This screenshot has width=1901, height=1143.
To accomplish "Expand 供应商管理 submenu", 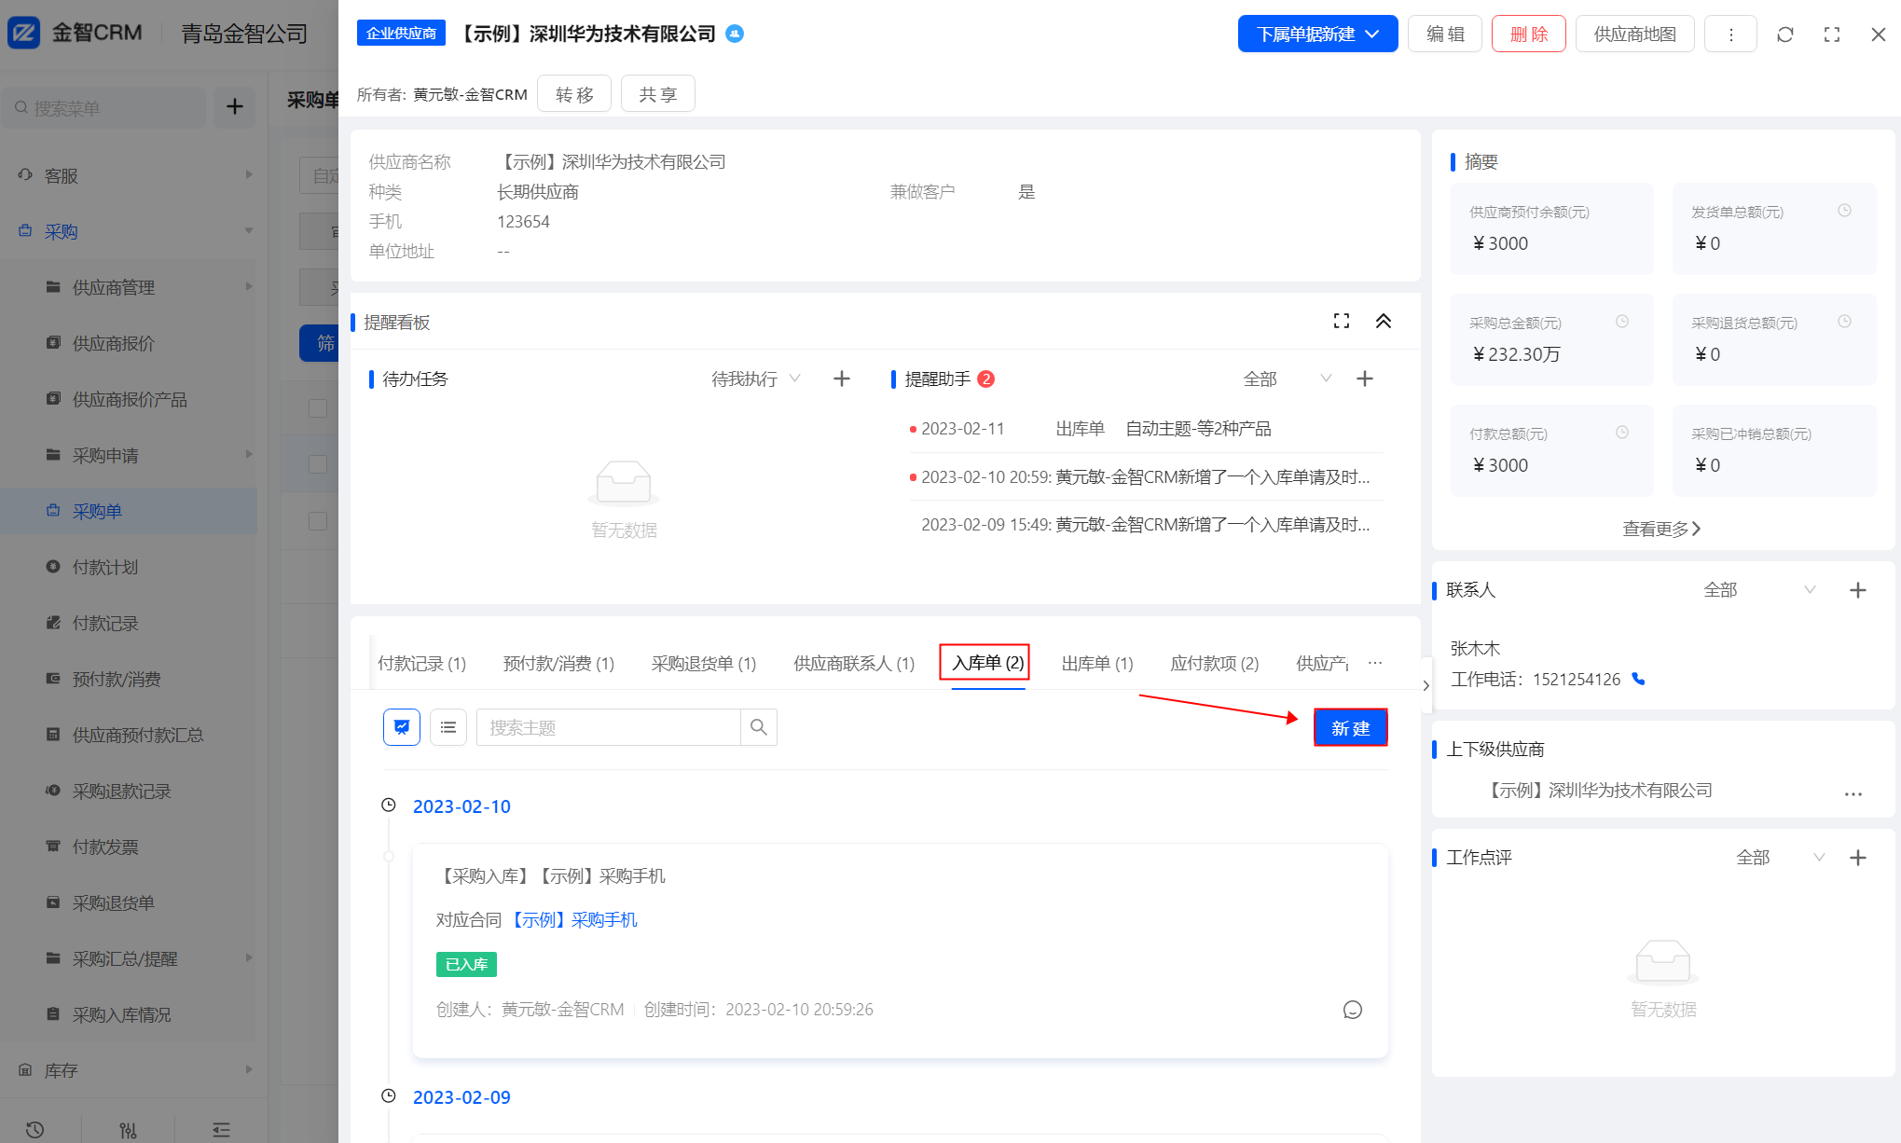I will (129, 287).
